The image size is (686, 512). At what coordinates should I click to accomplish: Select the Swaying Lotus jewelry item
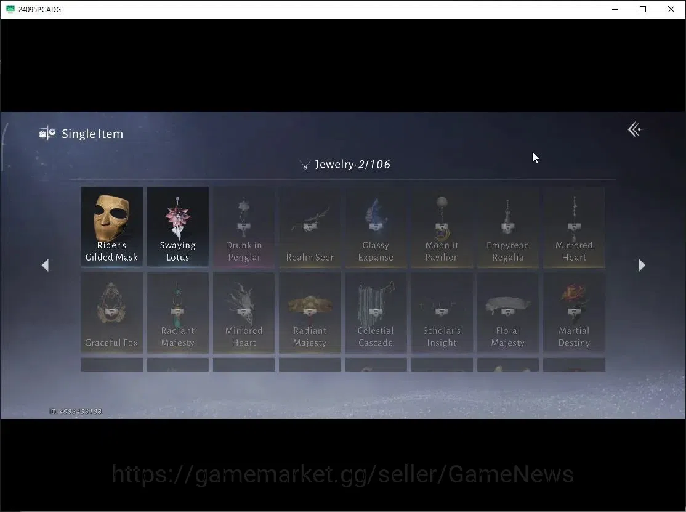[x=177, y=226]
